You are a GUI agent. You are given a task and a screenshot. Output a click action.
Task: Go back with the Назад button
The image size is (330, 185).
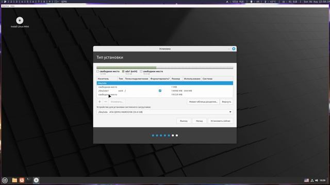coord(200,121)
